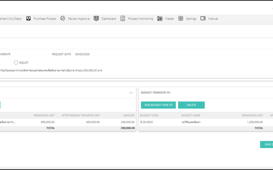Click the BUDGET NAME column header
Image resolution: width=273 pixels, height=170 pixels.
(x=190, y=115)
